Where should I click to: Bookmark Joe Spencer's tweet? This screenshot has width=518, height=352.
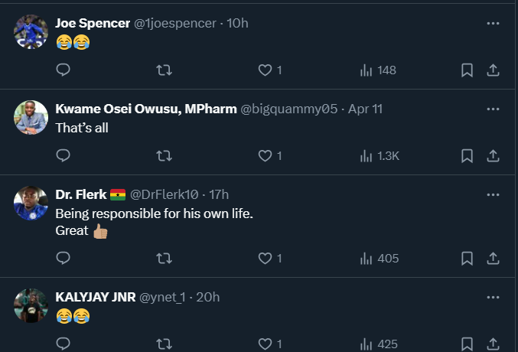(467, 70)
